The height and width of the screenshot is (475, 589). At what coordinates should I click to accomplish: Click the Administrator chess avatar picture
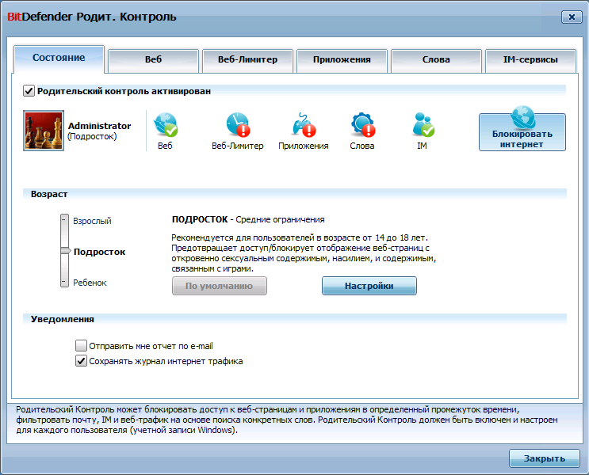[44, 131]
